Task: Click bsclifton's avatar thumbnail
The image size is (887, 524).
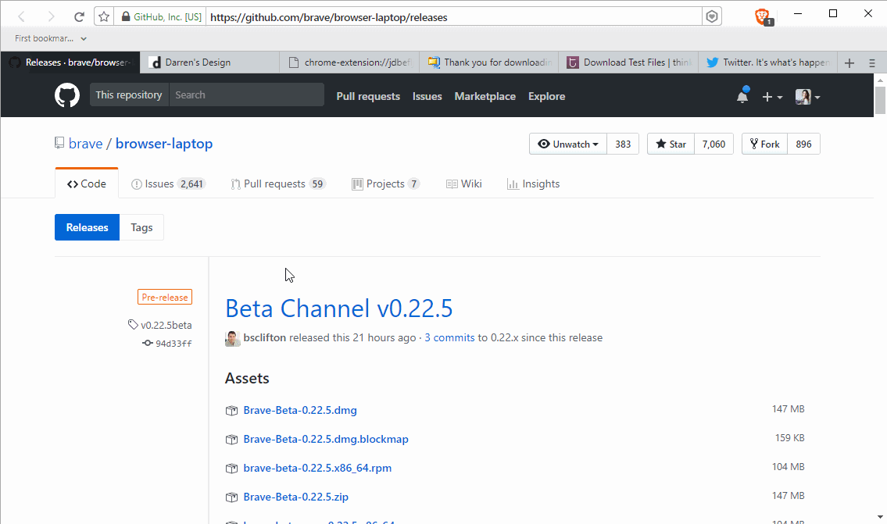Action: (x=233, y=338)
